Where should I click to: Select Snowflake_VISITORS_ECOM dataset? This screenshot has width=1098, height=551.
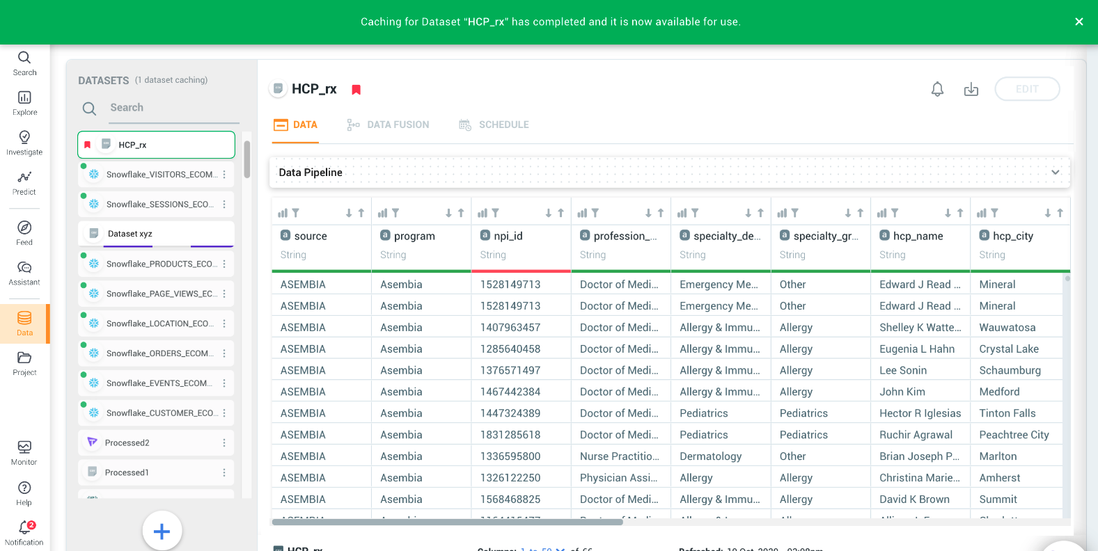156,175
